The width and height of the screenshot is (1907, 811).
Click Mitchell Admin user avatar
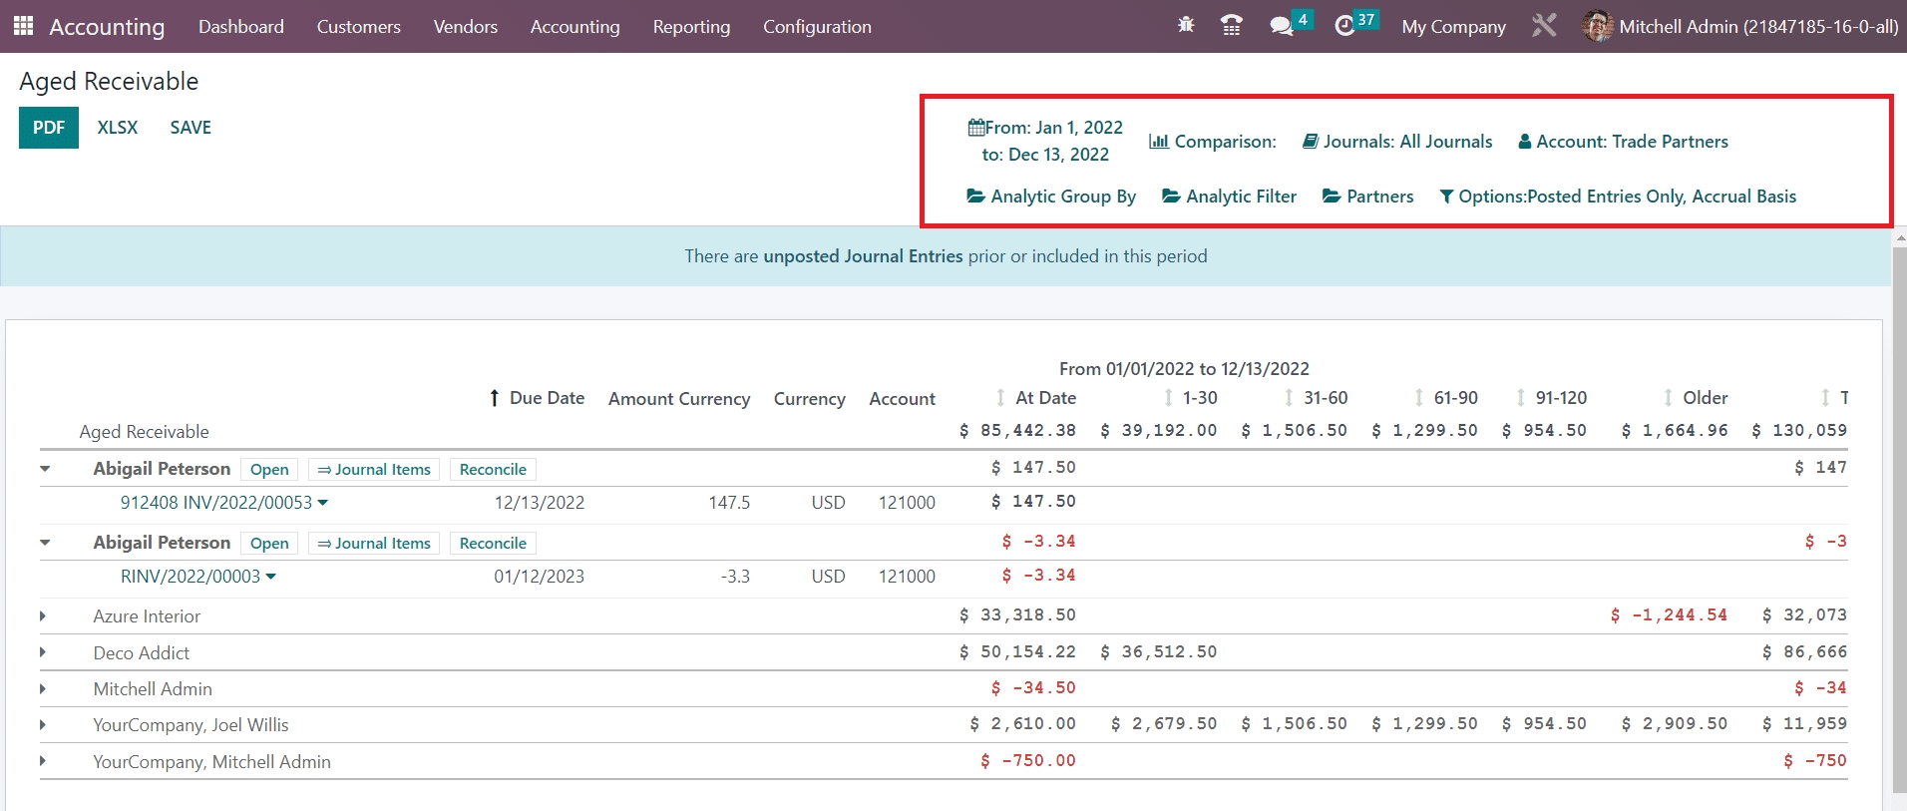coord(1597,26)
